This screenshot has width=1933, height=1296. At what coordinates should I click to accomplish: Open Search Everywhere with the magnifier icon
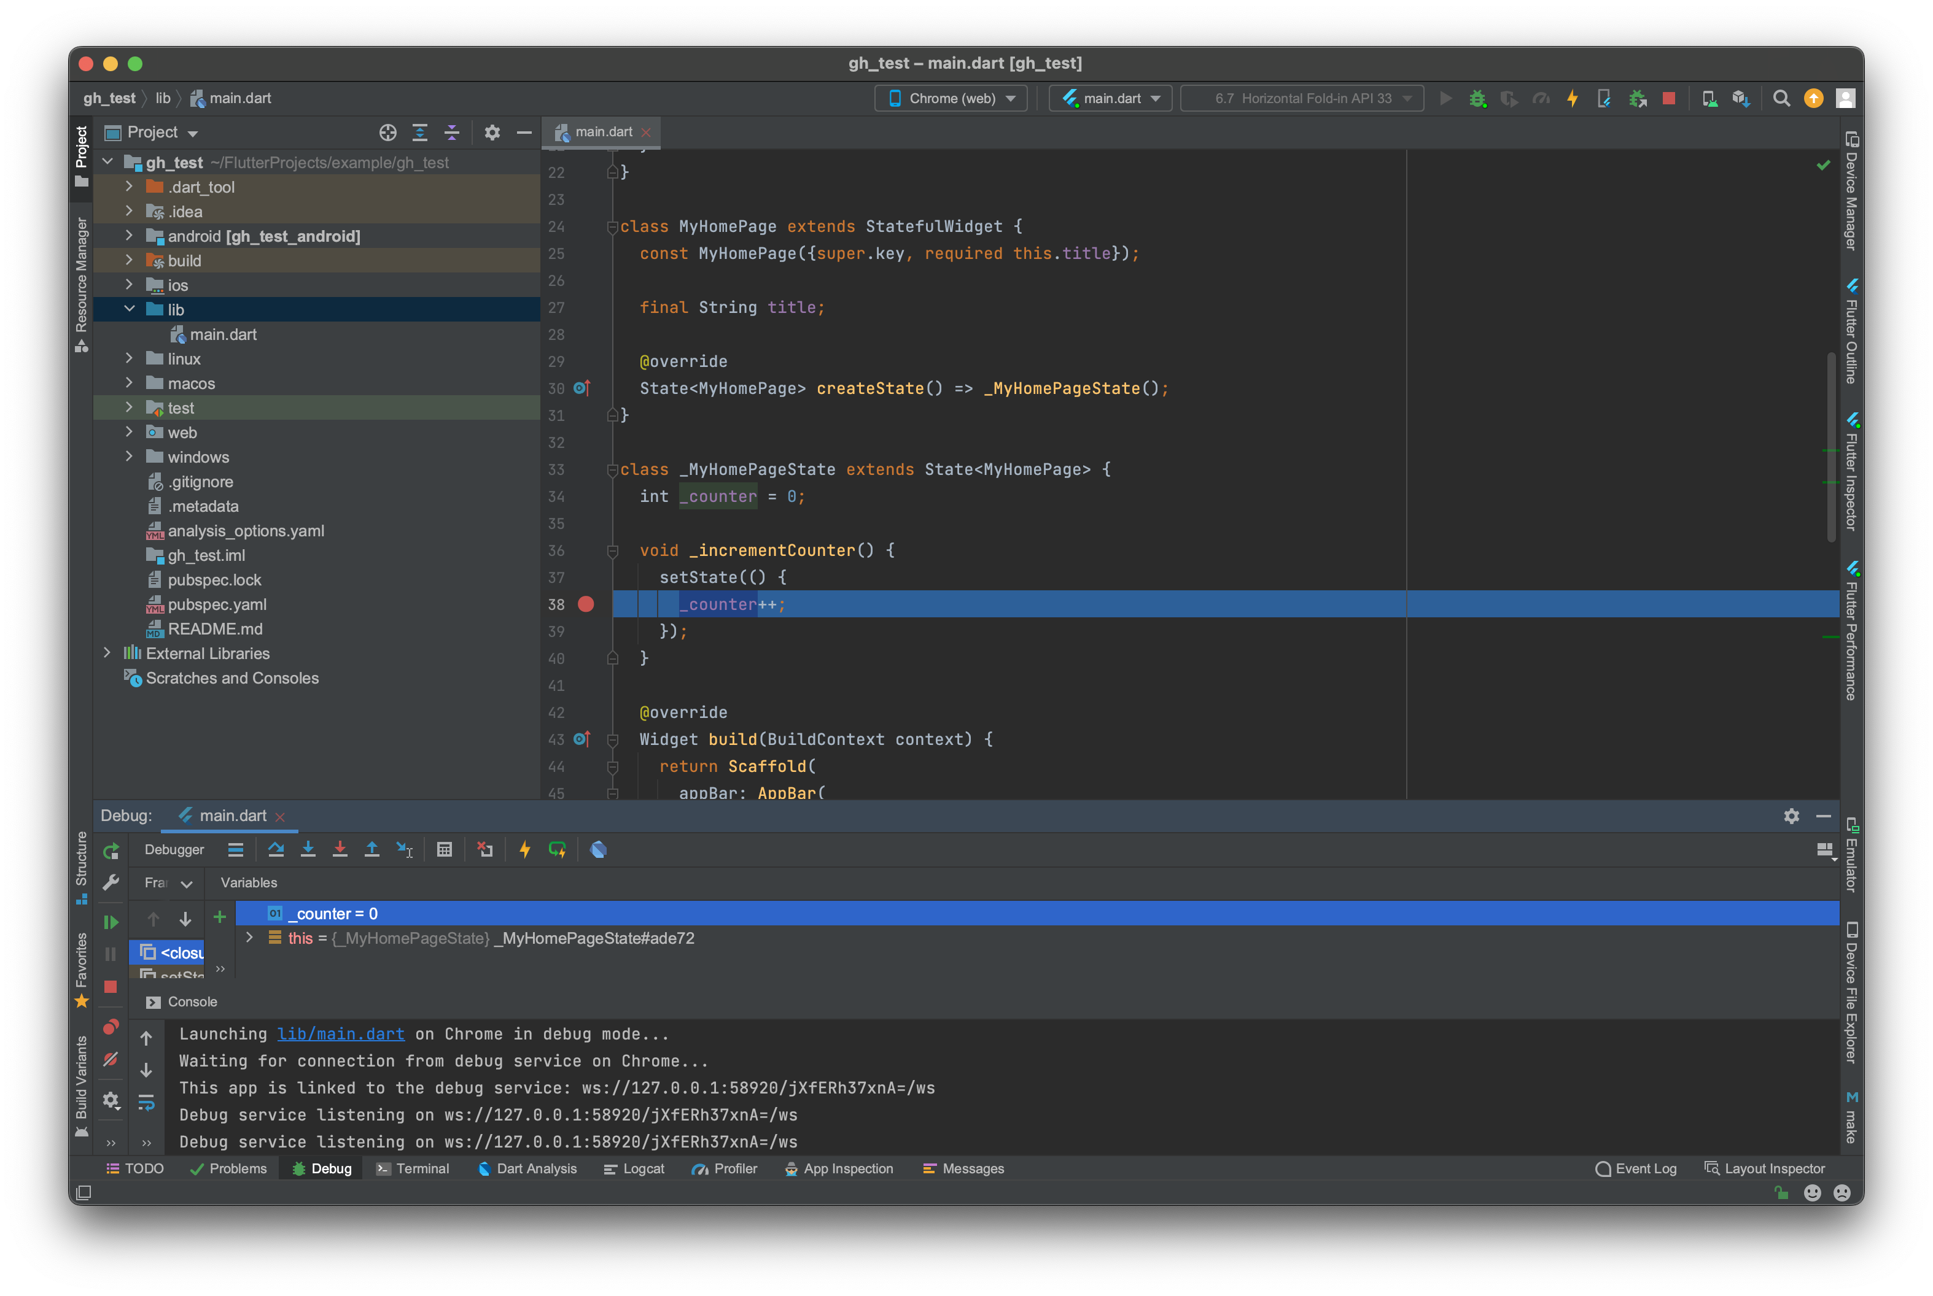coord(1781,98)
